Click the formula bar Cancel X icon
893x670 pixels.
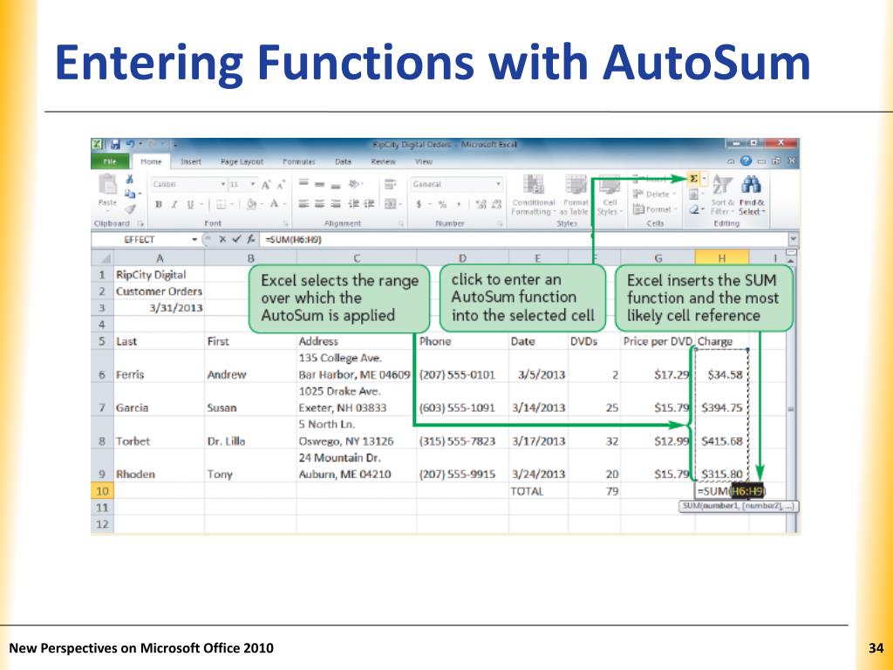pyautogui.click(x=222, y=239)
